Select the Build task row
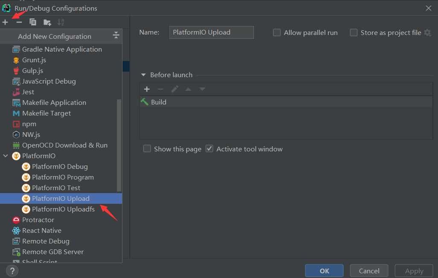 [286, 102]
